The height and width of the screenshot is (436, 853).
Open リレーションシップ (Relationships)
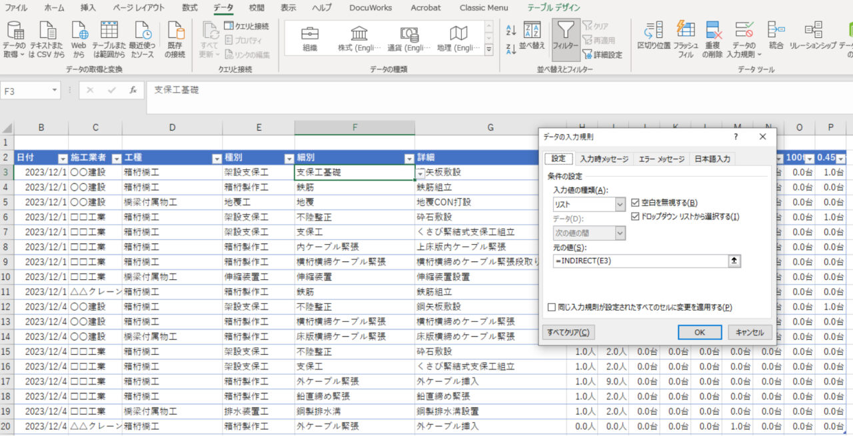click(813, 35)
